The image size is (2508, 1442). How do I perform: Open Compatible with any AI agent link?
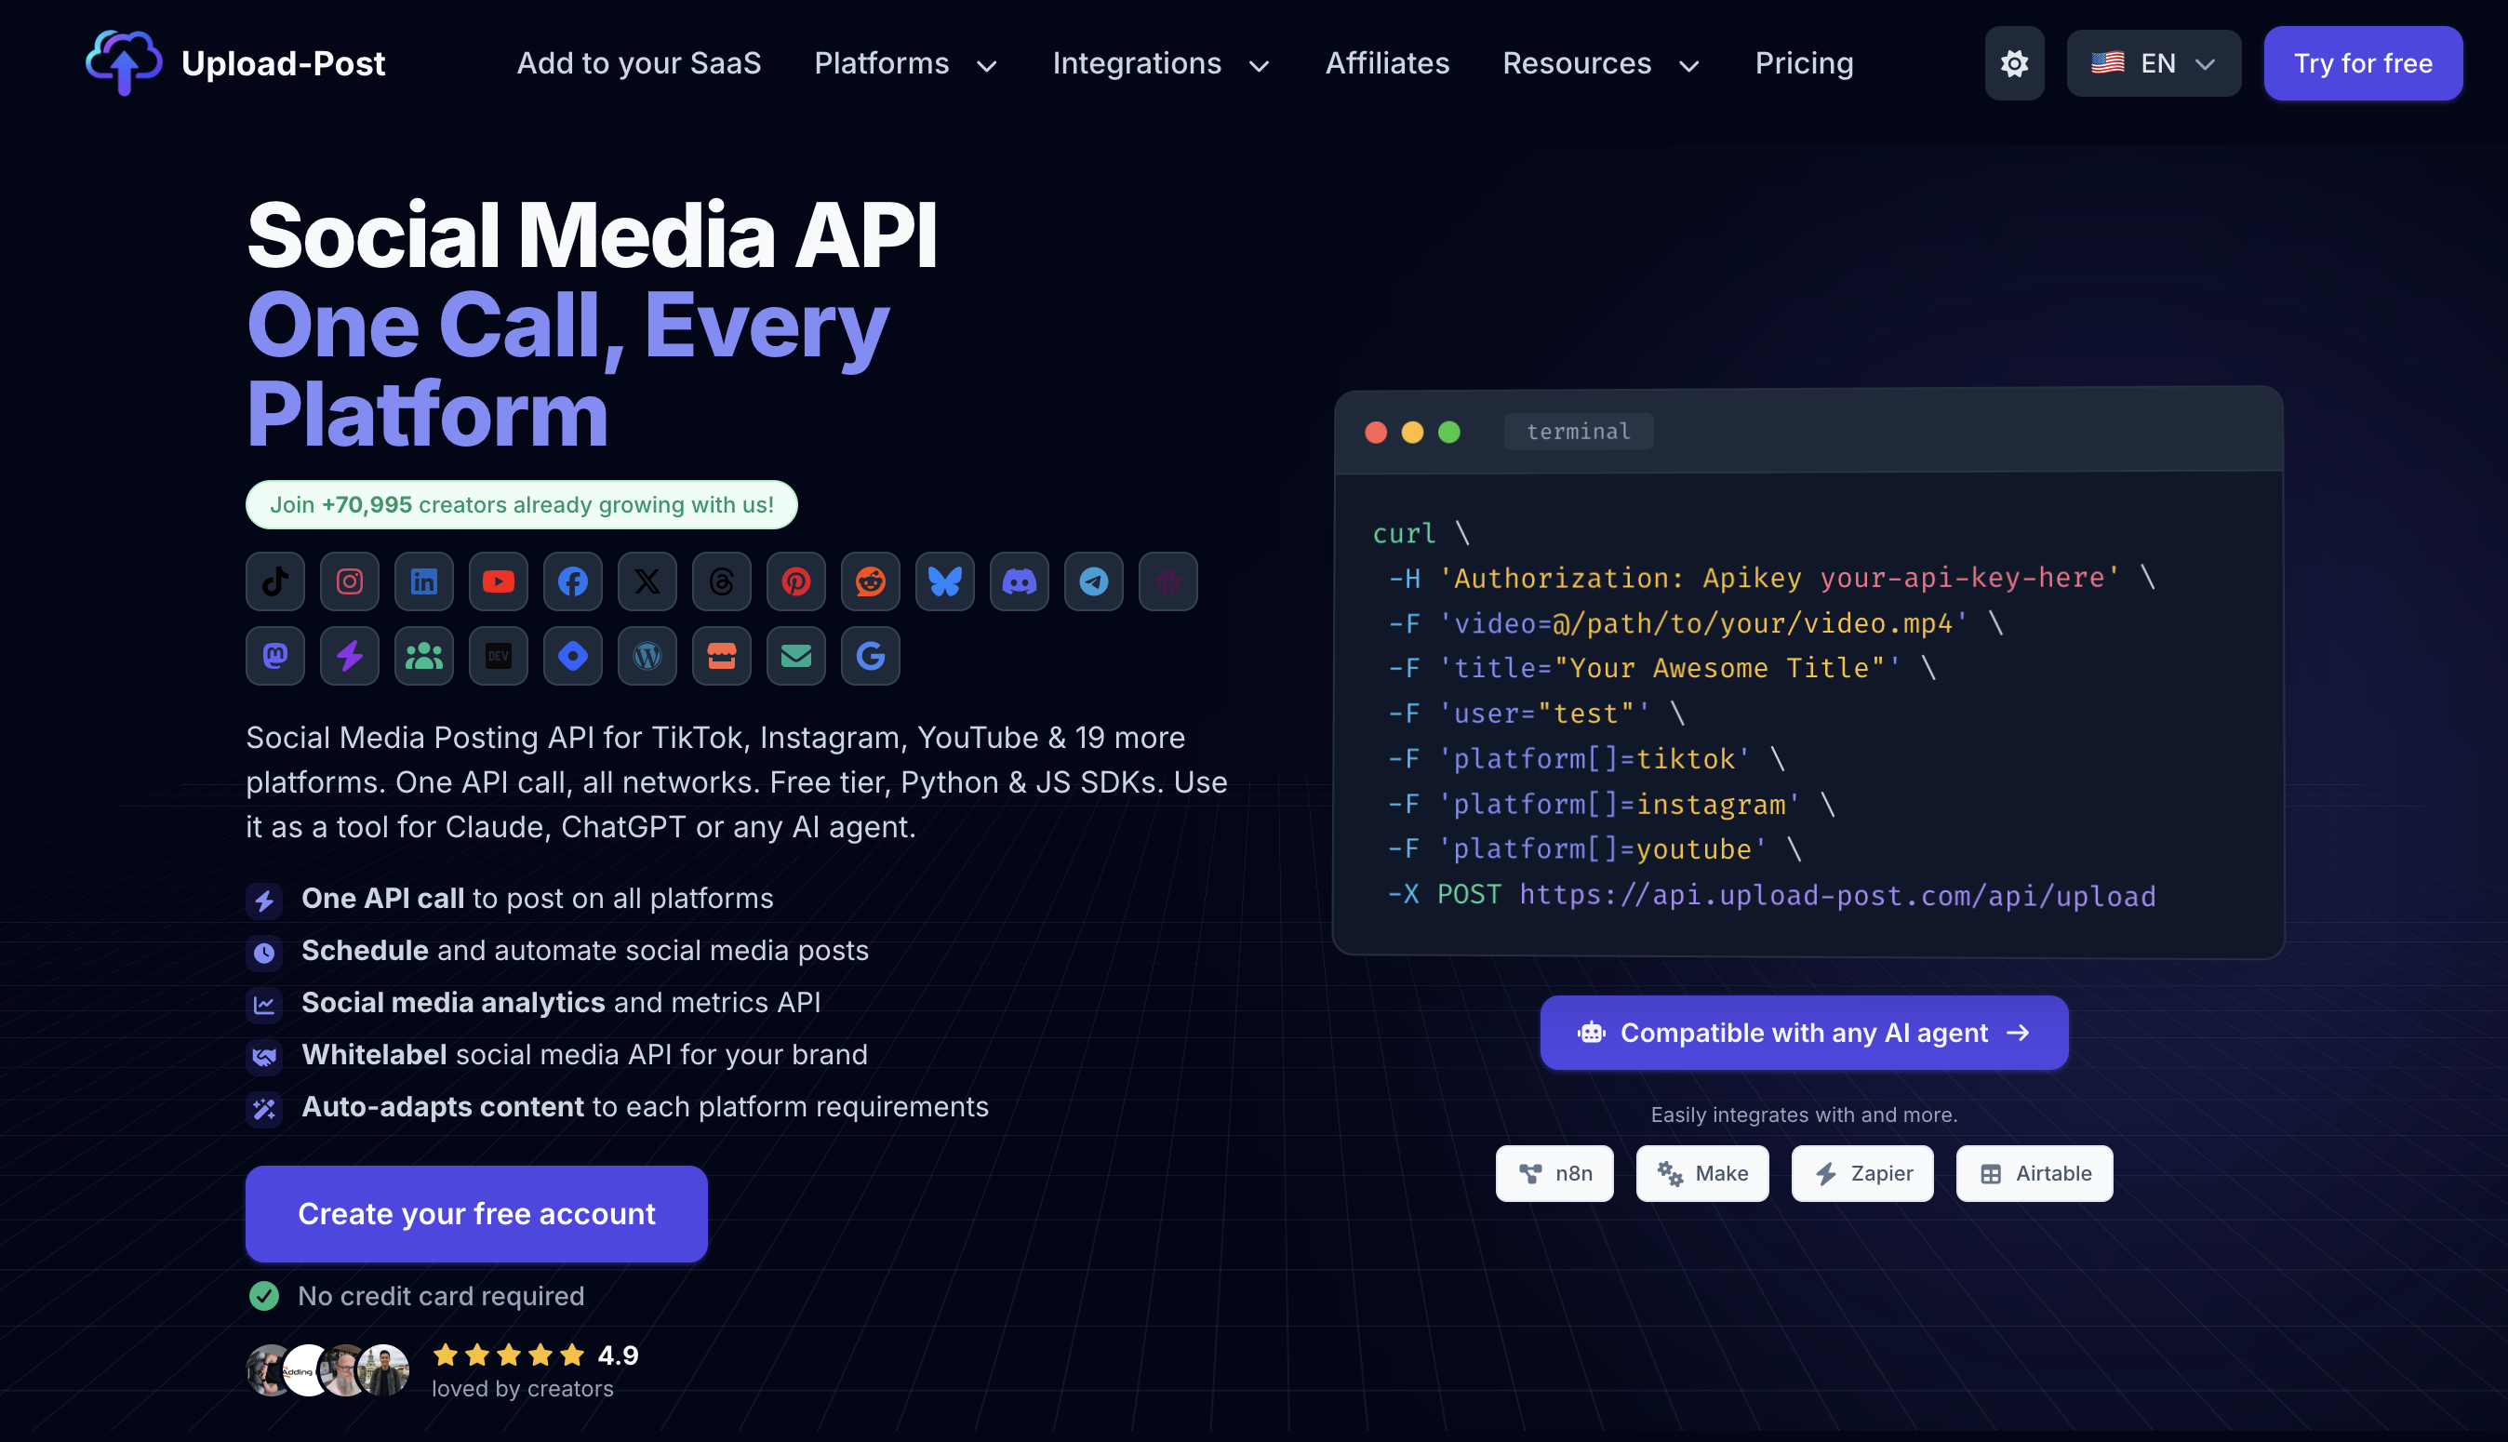(1804, 1033)
